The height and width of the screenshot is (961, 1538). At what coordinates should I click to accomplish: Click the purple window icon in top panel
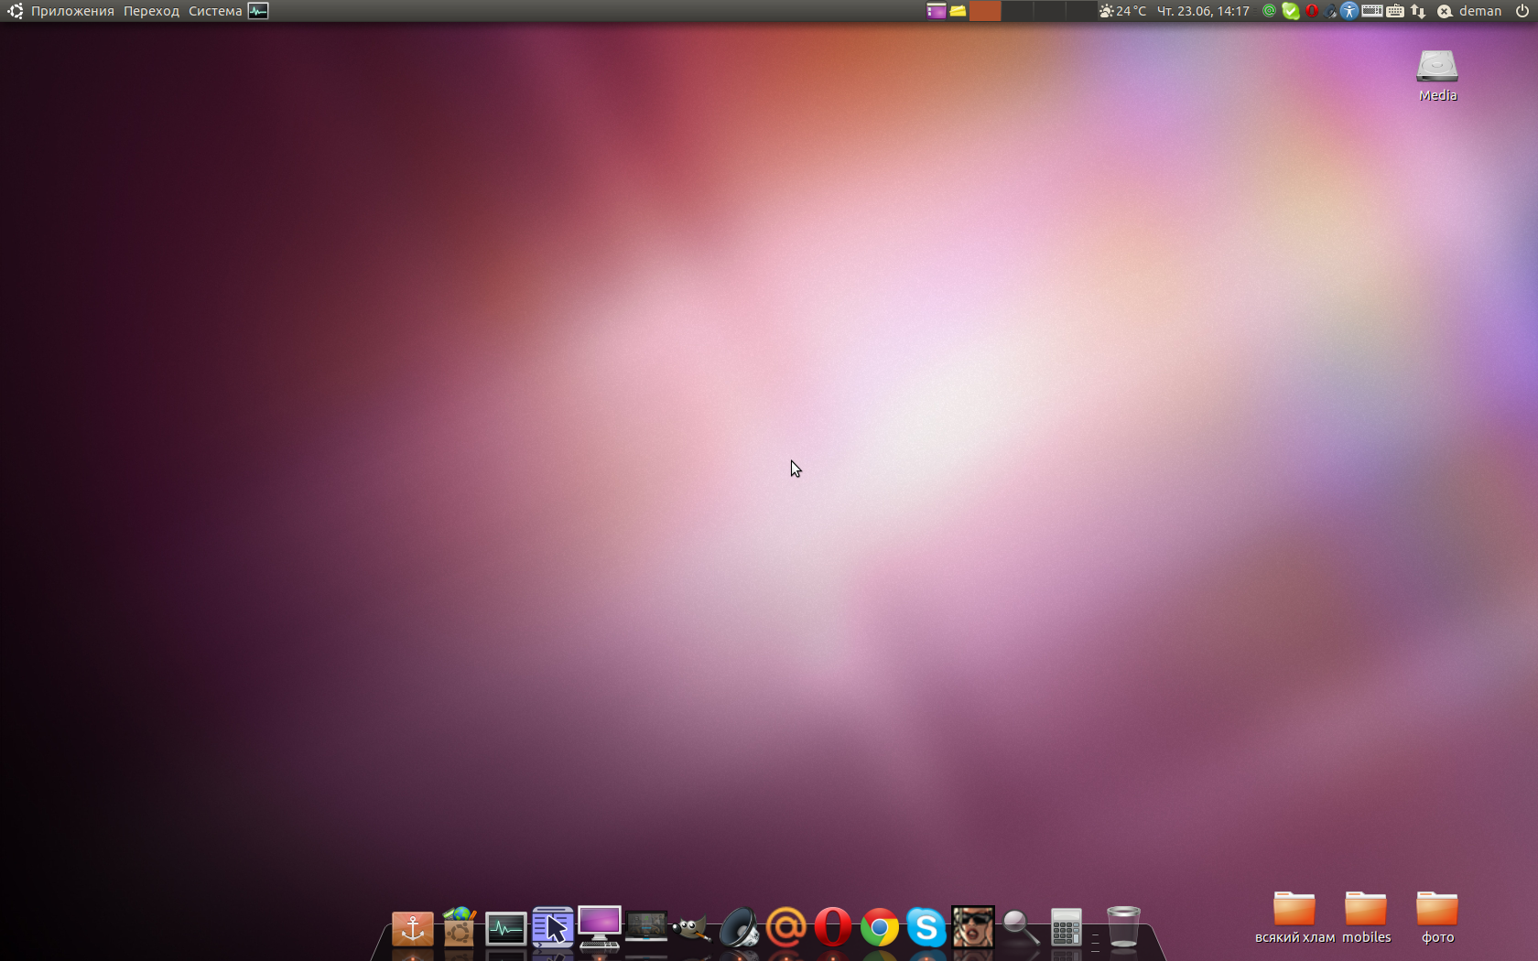point(936,11)
